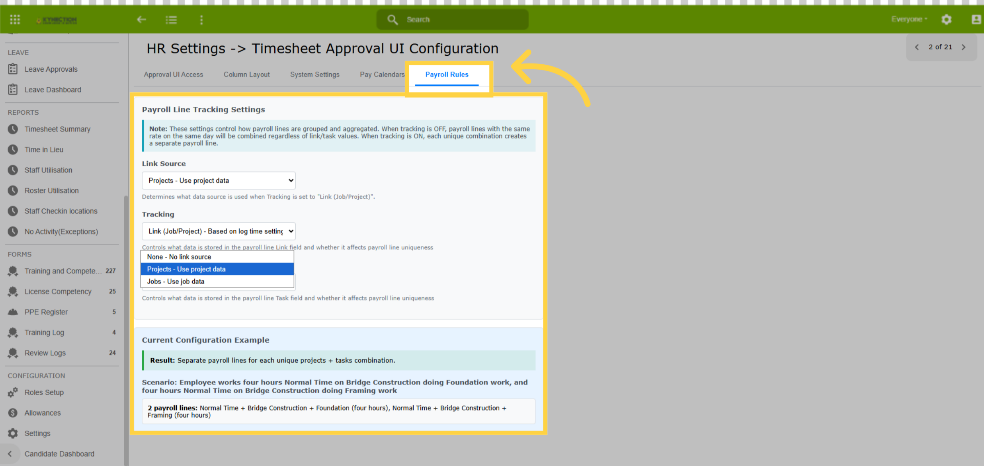Open the user profile icon at top right
The height and width of the screenshot is (466, 984).
pos(977,19)
